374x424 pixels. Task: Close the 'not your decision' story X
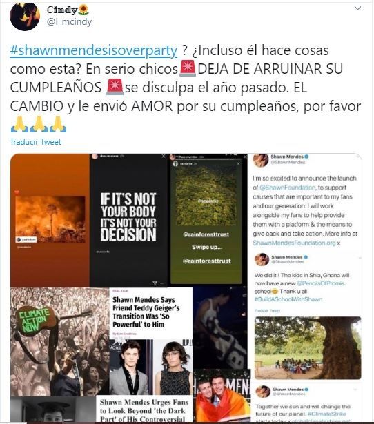click(x=163, y=156)
